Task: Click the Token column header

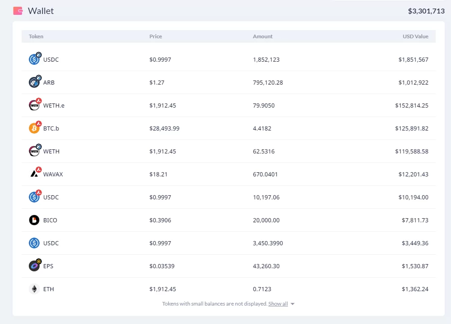Action: (36, 36)
